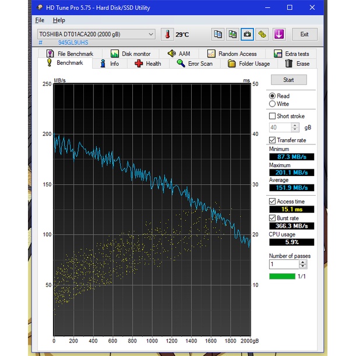Open the File menu
Viewport: 356px width, 356px height.
(x=40, y=20)
